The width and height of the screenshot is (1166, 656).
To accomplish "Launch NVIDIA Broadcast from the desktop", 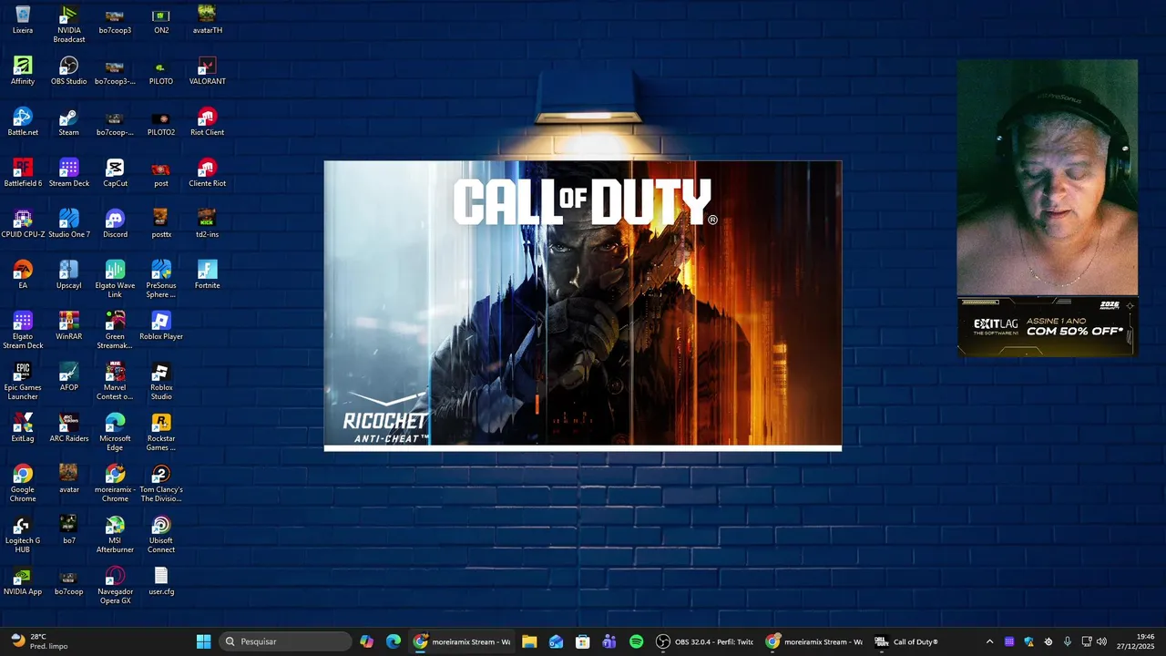I will click(x=69, y=25).
